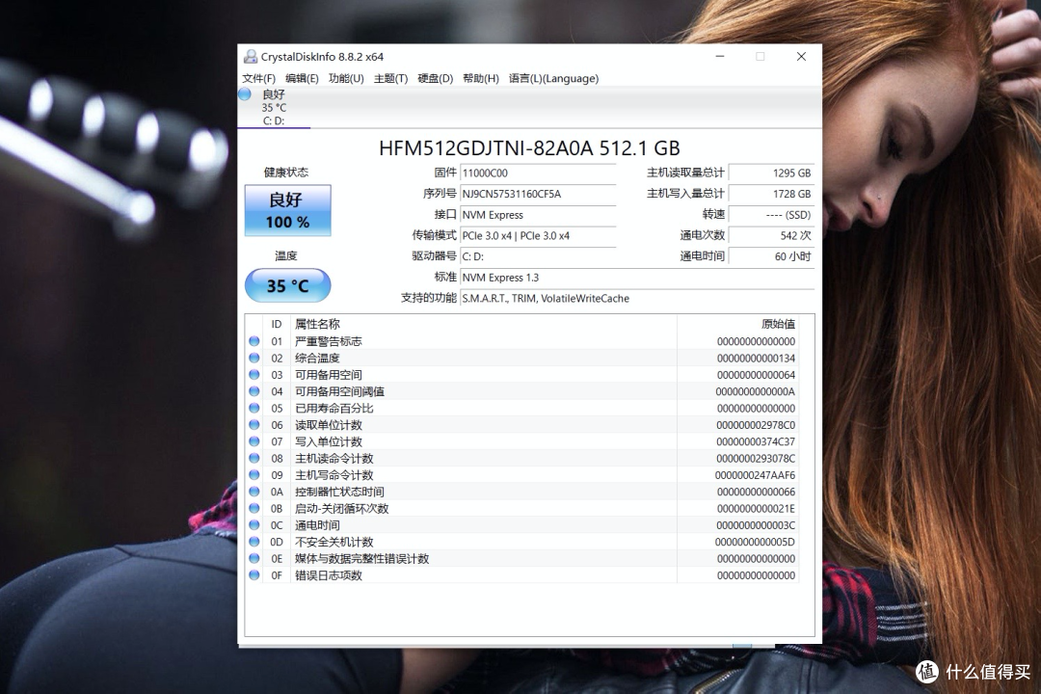
Task: Click the firmware field 11000C00
Action: click(538, 173)
